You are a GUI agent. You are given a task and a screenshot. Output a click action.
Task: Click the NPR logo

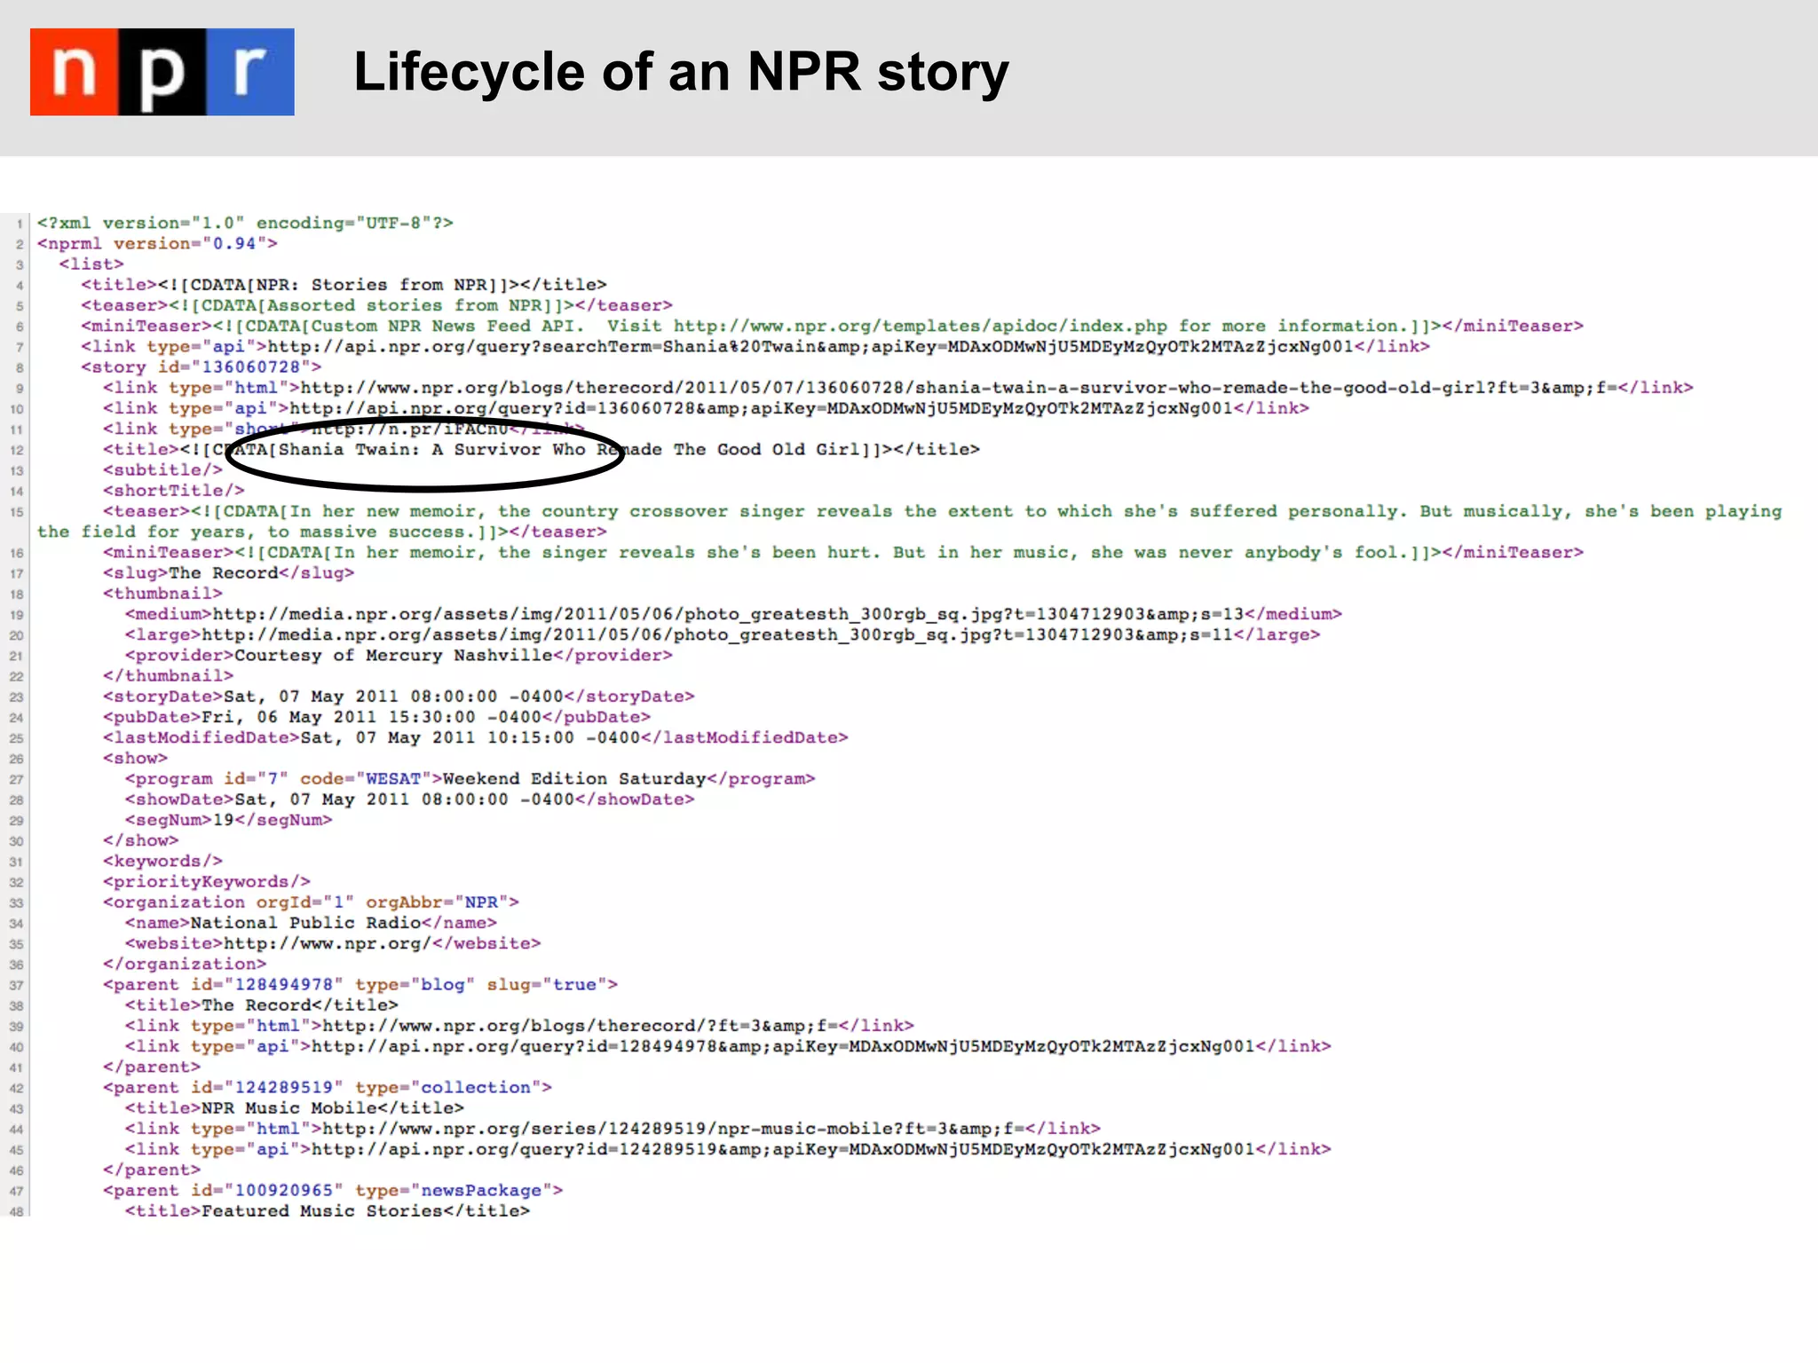click(162, 72)
